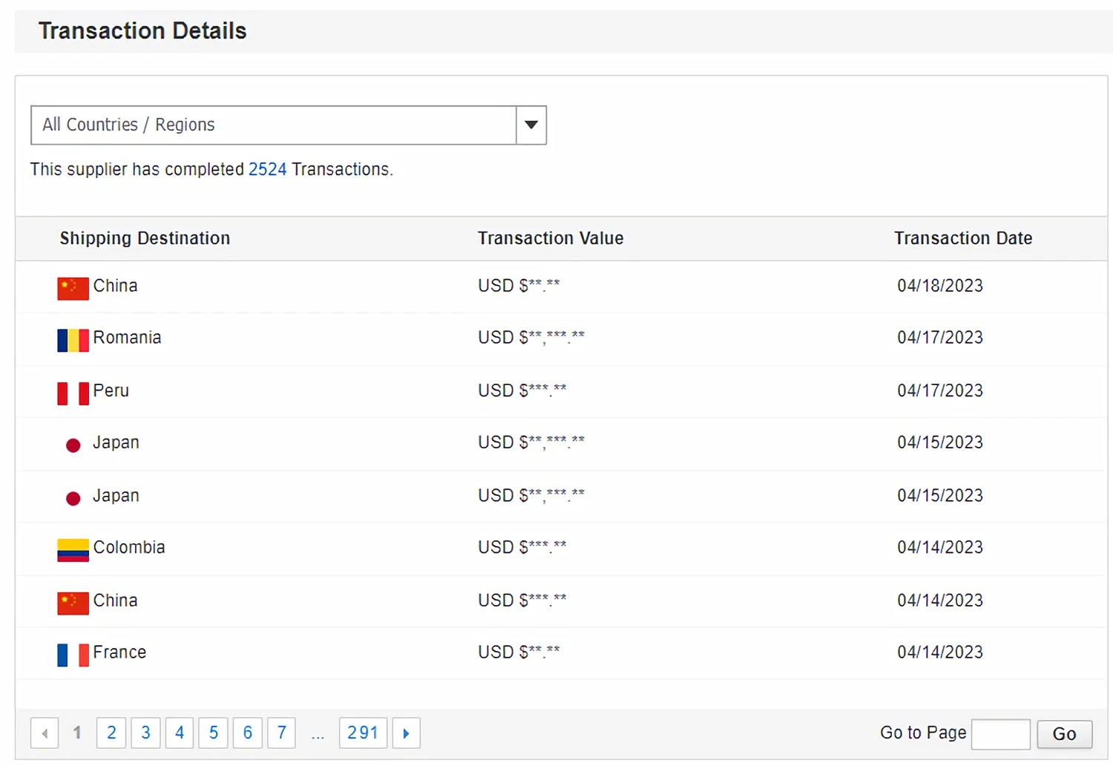Open page 4 of transactions
The height and width of the screenshot is (766, 1113).
coord(180,733)
